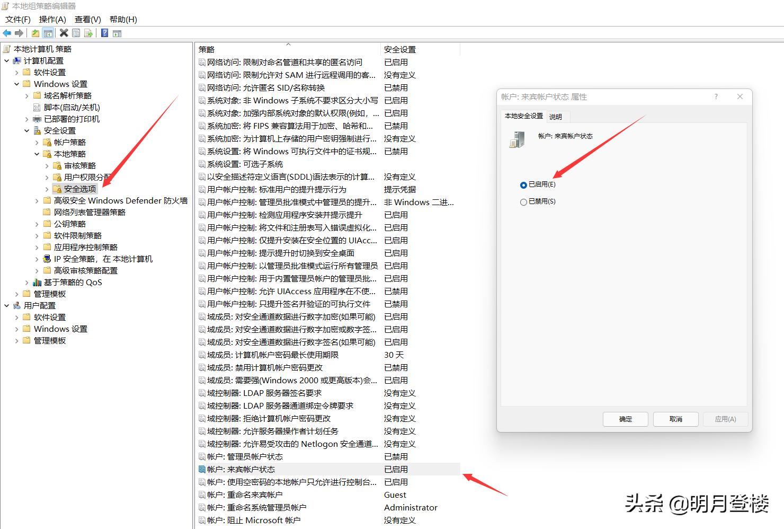Open the 查看(V) menu

click(x=87, y=19)
